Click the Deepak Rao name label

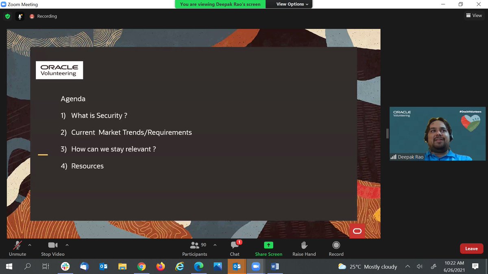pos(411,157)
